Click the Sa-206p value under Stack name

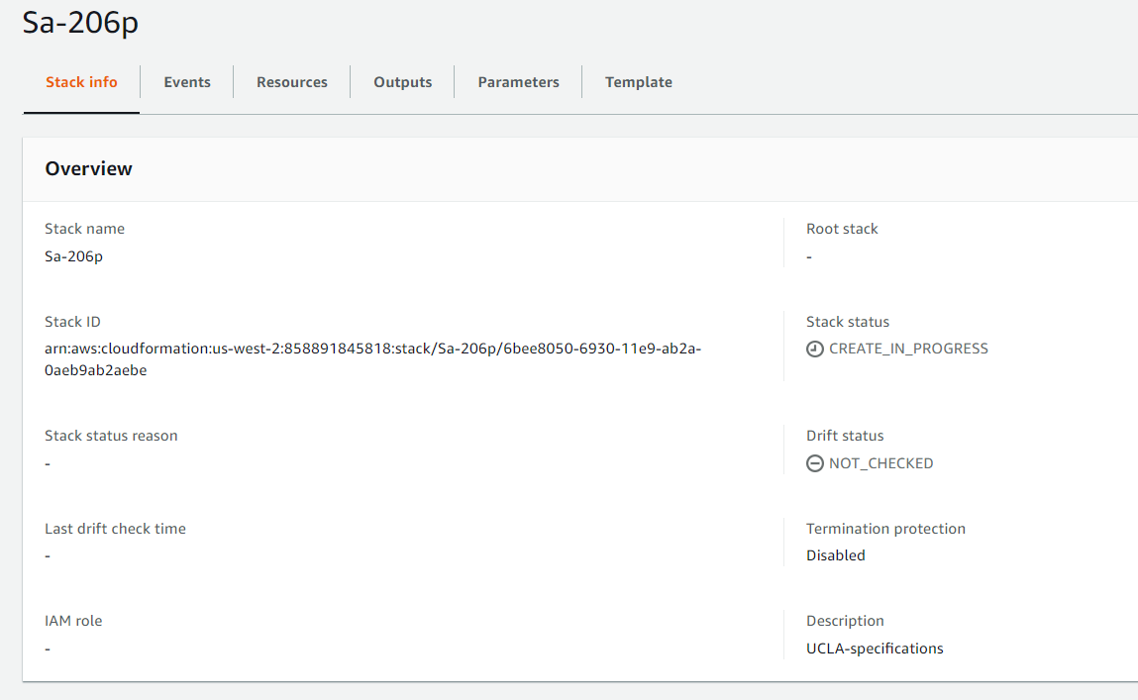coord(74,256)
